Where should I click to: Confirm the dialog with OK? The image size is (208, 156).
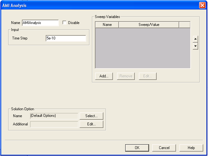point(137,147)
